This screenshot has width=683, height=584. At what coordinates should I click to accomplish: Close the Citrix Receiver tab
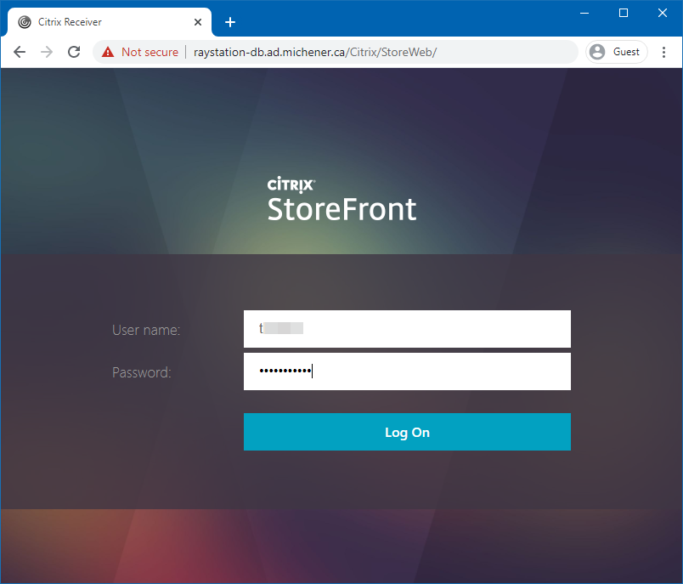pyautogui.click(x=198, y=22)
